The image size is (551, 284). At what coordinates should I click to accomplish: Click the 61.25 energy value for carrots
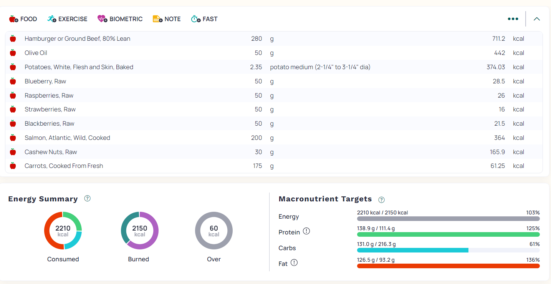click(498, 166)
